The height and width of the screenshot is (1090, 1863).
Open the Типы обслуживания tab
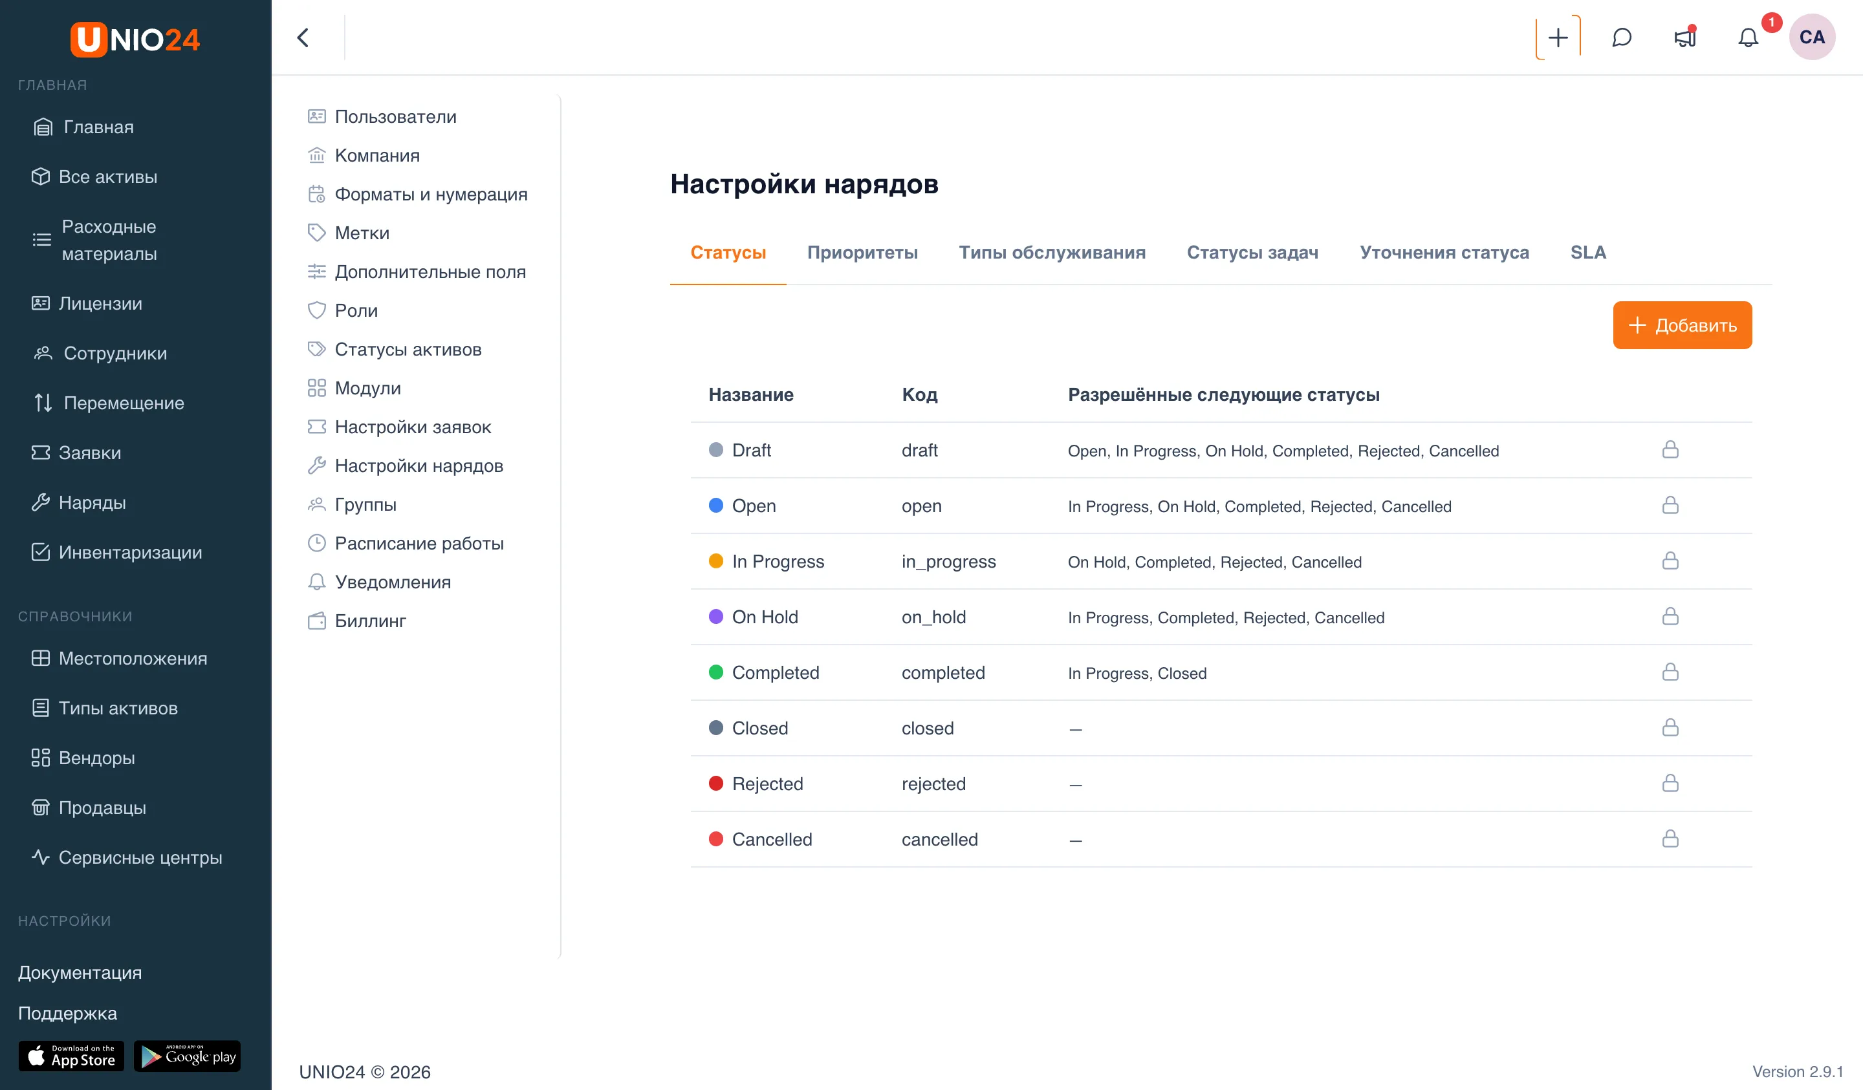point(1051,253)
